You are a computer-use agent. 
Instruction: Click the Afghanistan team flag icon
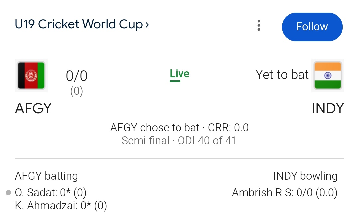(x=31, y=75)
